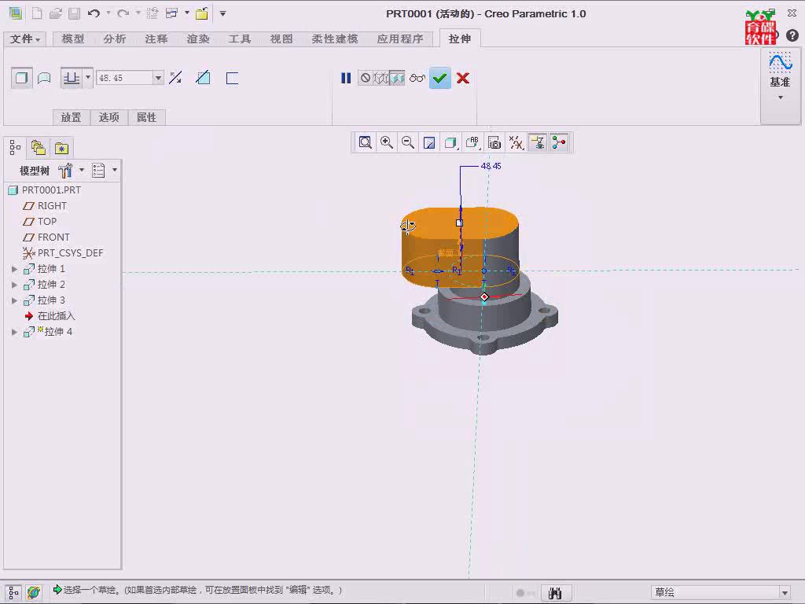The width and height of the screenshot is (805, 604).
Task: Click the view manager camera icon
Action: pyautogui.click(x=494, y=142)
